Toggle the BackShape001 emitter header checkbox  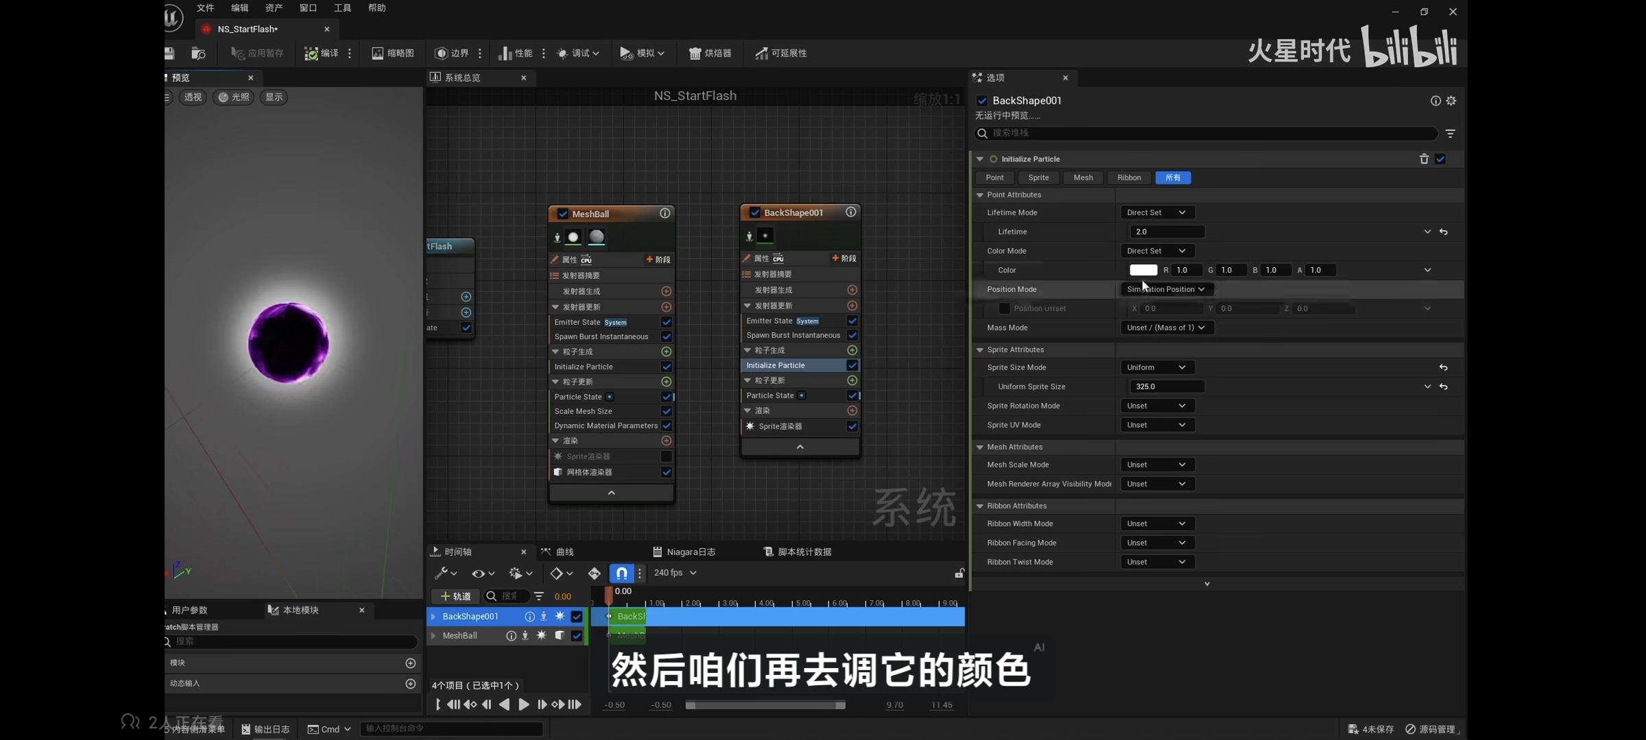coord(754,212)
